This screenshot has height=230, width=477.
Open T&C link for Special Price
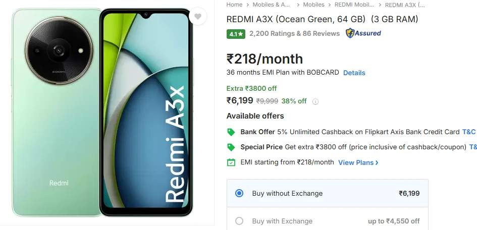(472, 147)
